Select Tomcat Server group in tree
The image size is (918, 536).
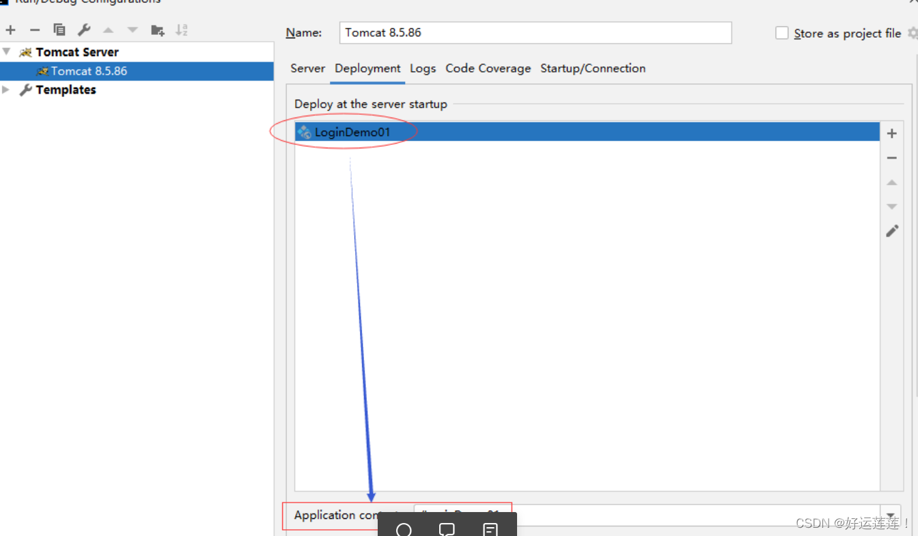pos(77,52)
